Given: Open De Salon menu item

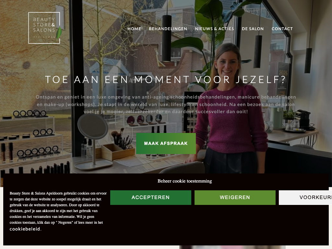Looking at the screenshot, I should [253, 29].
